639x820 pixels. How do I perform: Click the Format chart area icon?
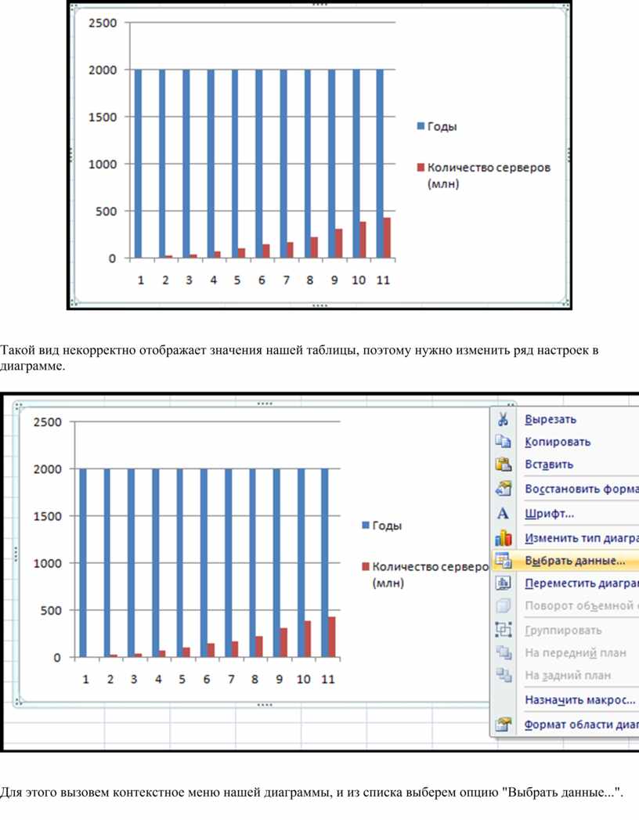pos(503,724)
